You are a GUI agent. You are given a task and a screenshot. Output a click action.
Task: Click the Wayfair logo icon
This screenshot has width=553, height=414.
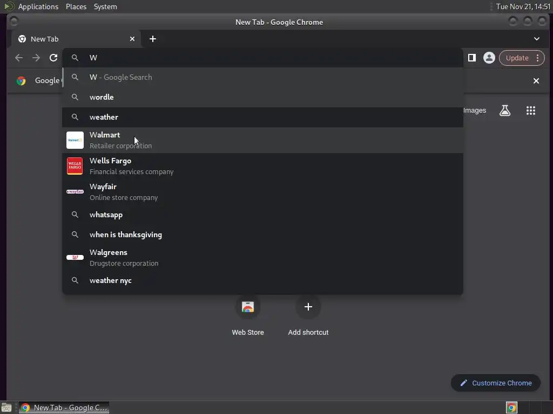tap(75, 191)
